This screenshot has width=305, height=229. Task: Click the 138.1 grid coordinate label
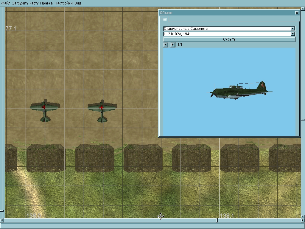tap(227, 216)
